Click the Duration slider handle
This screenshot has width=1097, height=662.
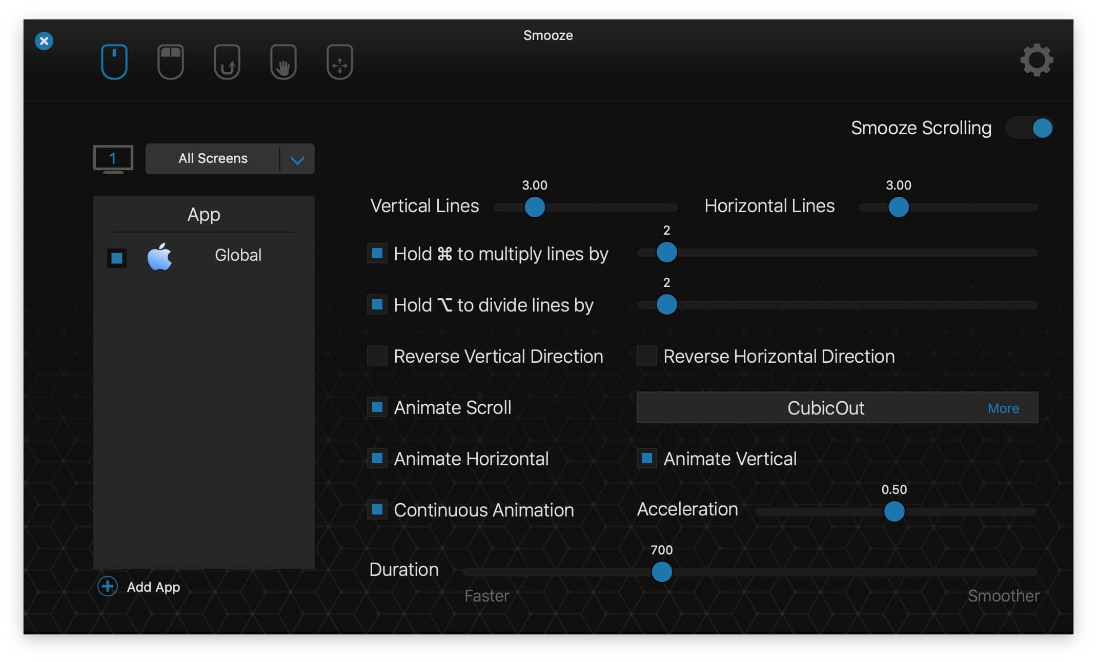pos(662,572)
